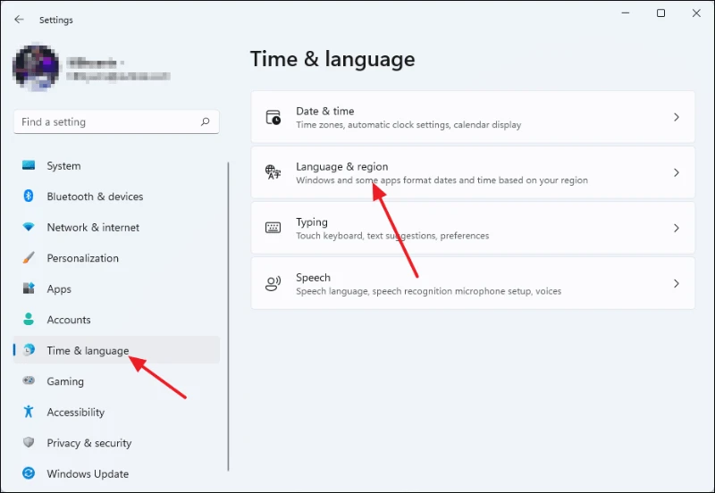Open System settings category
This screenshot has height=493, width=715.
click(x=63, y=166)
